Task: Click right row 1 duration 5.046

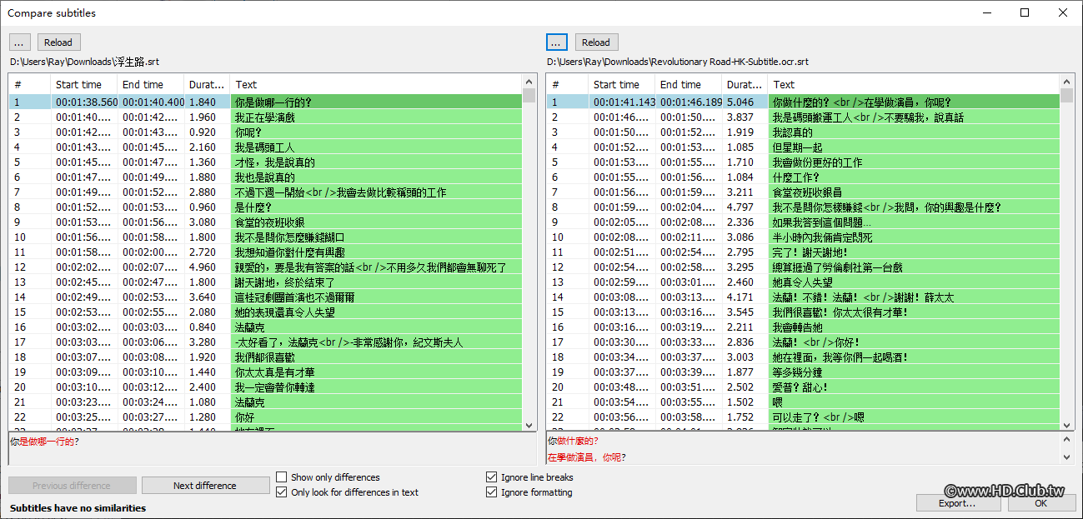Action: tap(740, 102)
